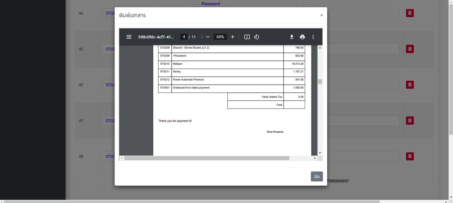The width and height of the screenshot is (453, 203).
Task: Delete row 46 with trash icon
Action: pos(410,85)
